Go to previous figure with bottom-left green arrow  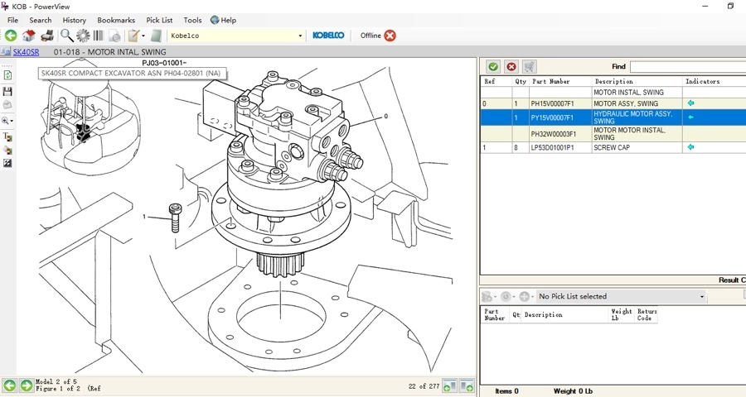click(x=10, y=385)
